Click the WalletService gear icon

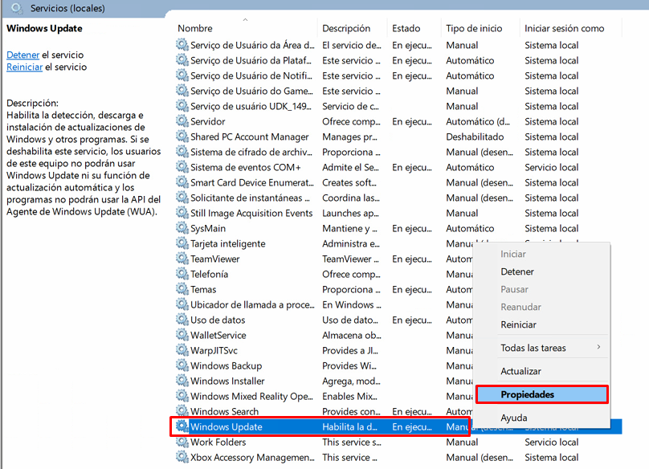point(182,335)
